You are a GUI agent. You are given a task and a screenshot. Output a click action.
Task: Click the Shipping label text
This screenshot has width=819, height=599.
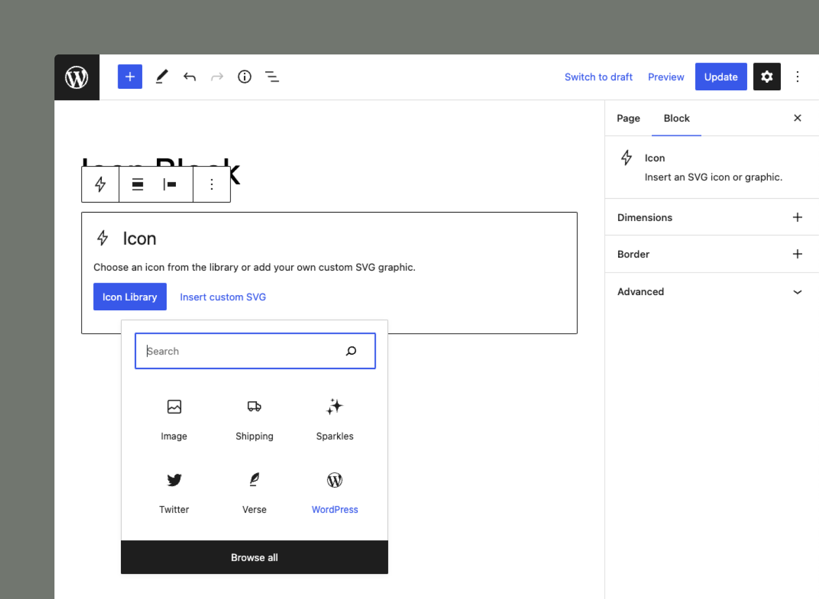(x=254, y=436)
